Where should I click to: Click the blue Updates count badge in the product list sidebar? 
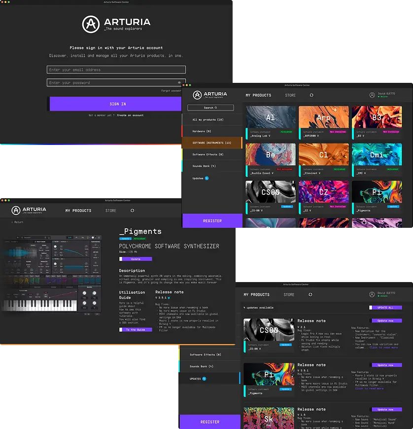pos(207,178)
